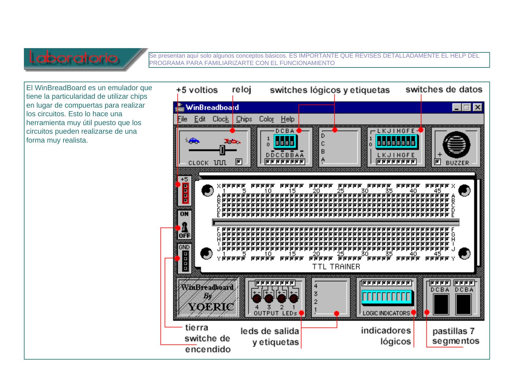Viewport: 506px width, 391px height.
Task: Click the LOGIC INDICATORS label
Action: [x=386, y=313]
